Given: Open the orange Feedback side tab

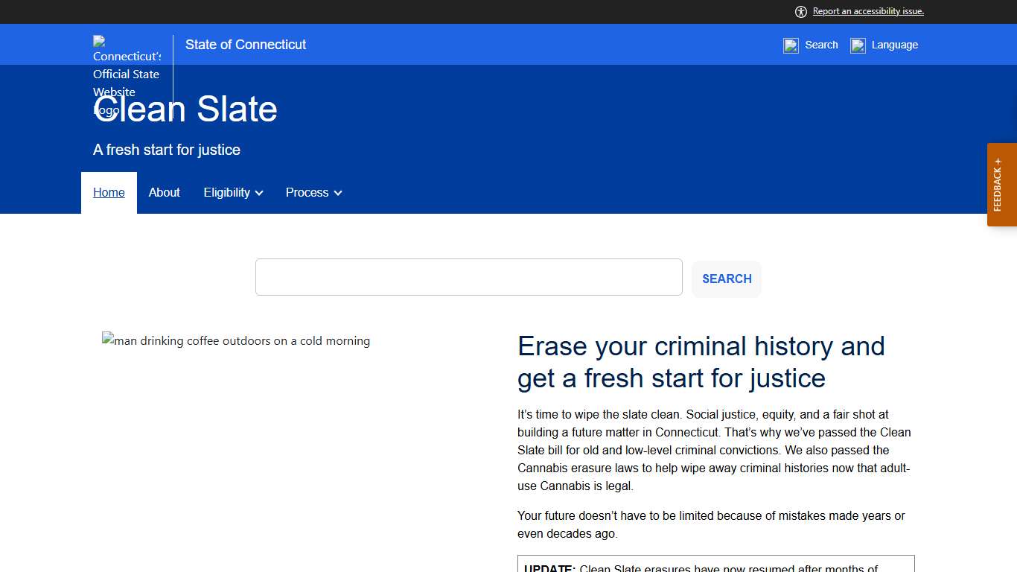Looking at the screenshot, I should click(x=1001, y=190).
